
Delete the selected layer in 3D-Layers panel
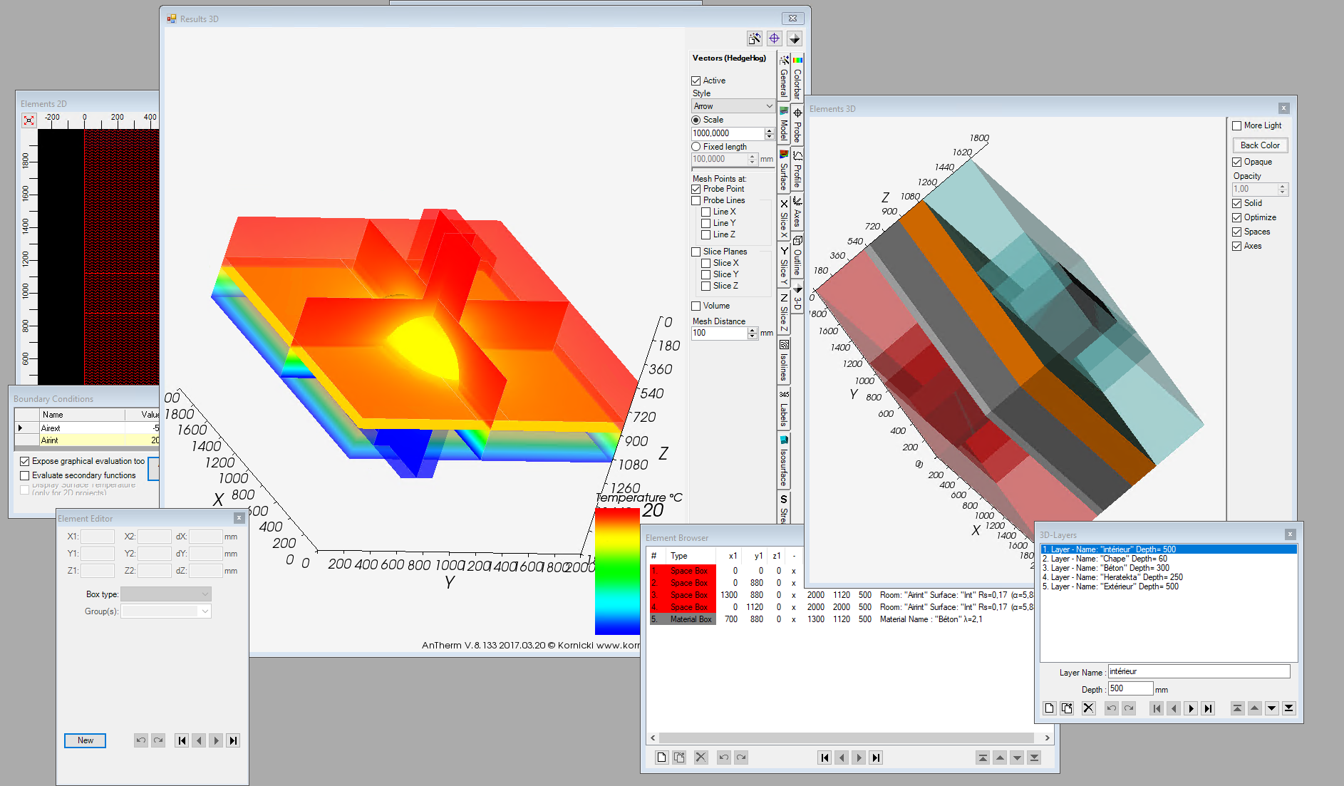(1088, 708)
